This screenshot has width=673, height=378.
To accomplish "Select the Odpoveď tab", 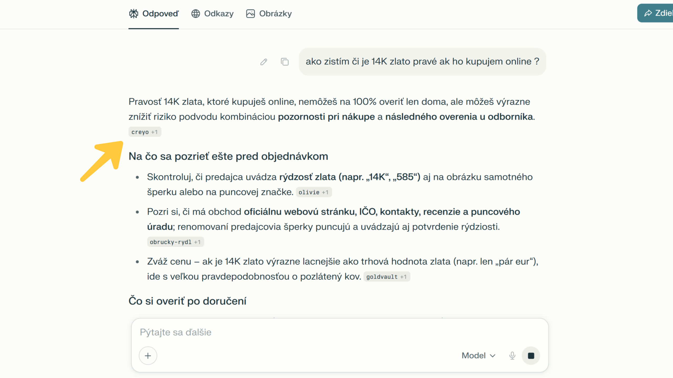I will click(160, 14).
